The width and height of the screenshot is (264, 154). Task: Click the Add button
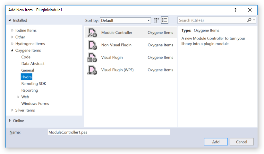pyautogui.click(x=216, y=142)
